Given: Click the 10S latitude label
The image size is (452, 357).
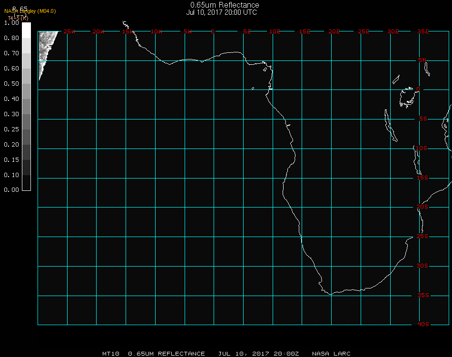Looking at the screenshot, I should coord(422,148).
